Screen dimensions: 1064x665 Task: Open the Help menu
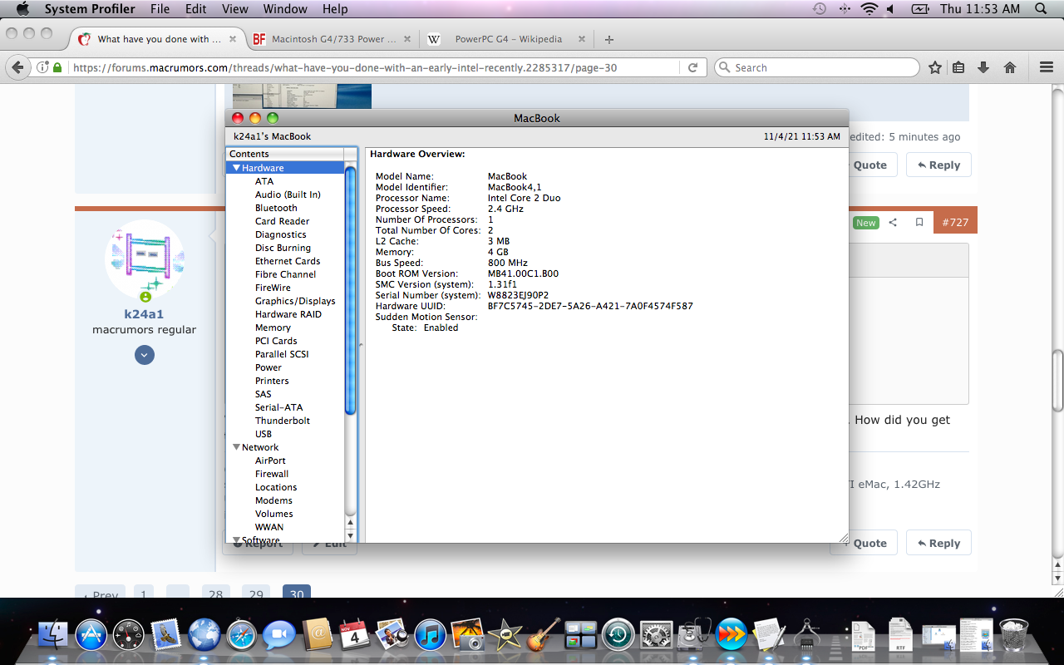coord(335,9)
